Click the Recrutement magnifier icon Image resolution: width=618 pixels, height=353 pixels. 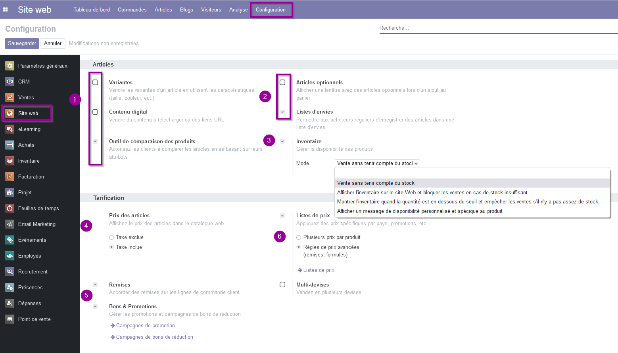pos(10,271)
